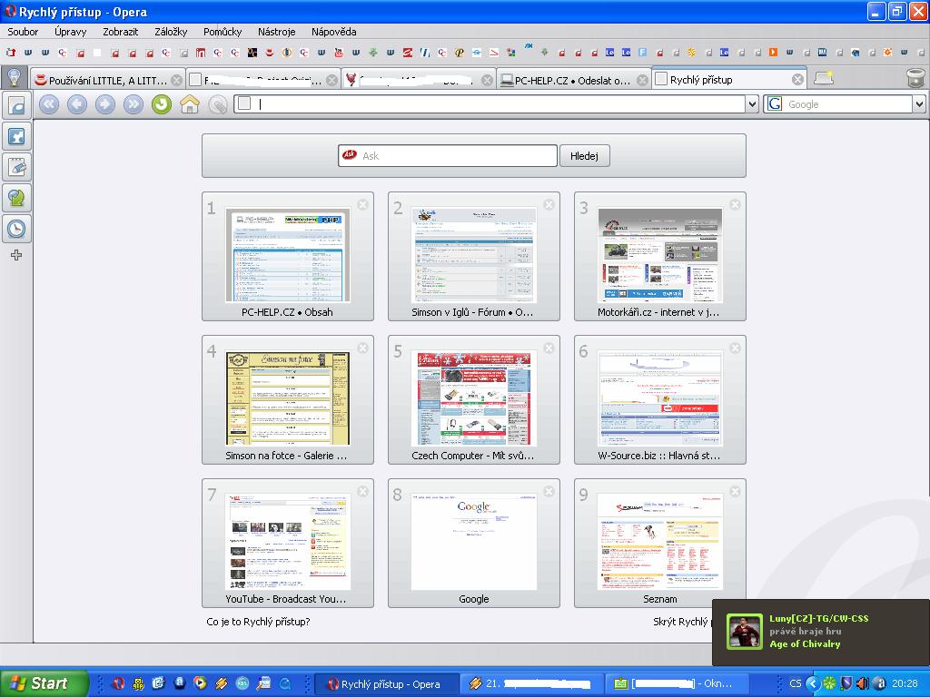930x697 pixels.
Task: Open PC-HELP.CZ Obsah speed dial
Action: pyautogui.click(x=288, y=256)
